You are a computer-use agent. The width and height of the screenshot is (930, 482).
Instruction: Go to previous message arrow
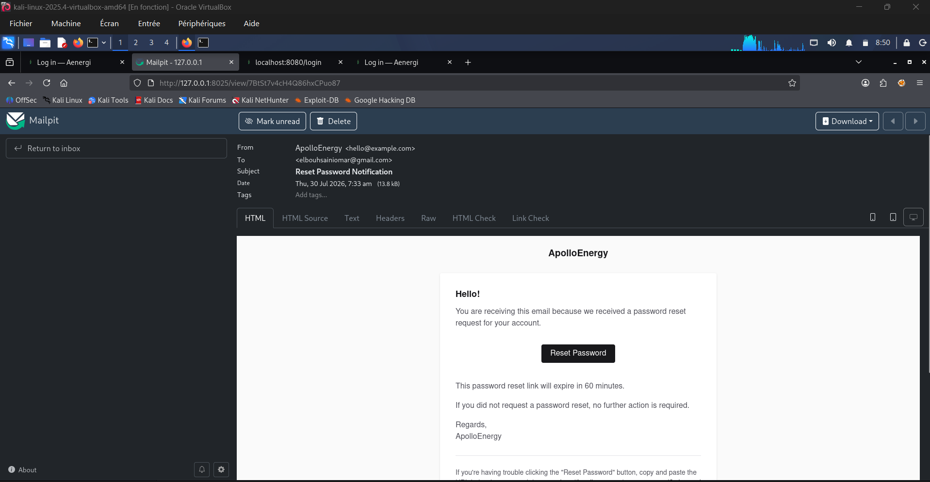click(x=893, y=121)
